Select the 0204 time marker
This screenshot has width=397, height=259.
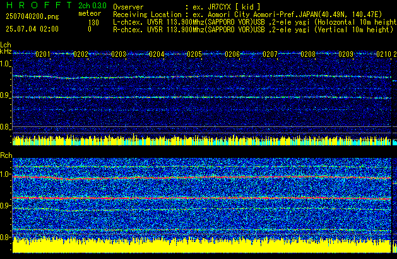pyautogui.click(x=157, y=54)
